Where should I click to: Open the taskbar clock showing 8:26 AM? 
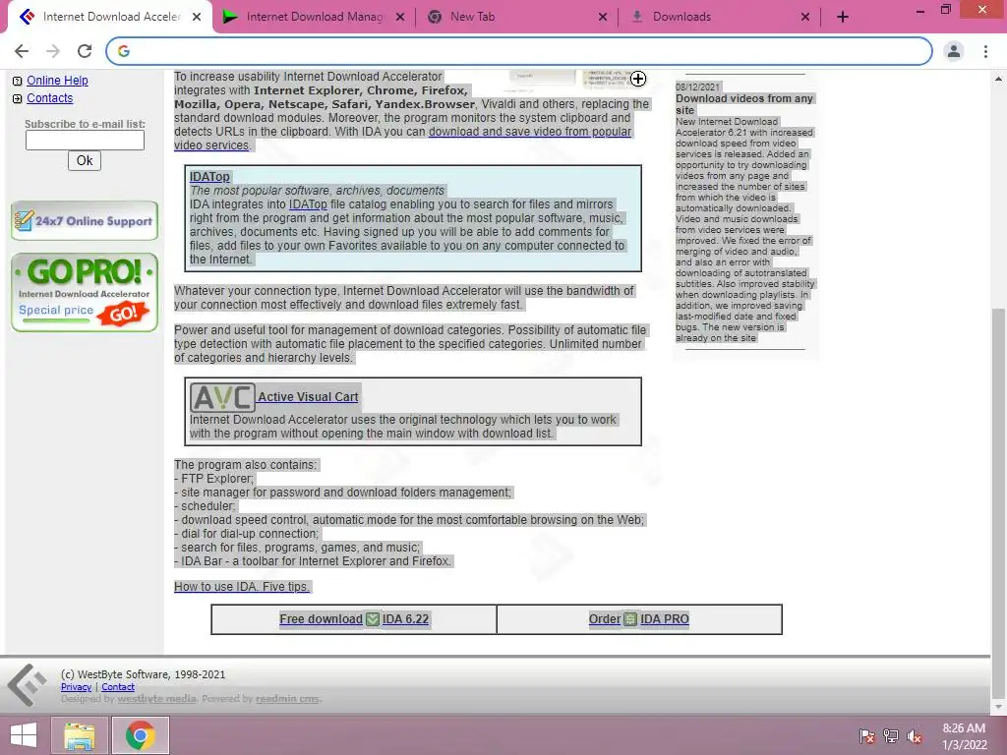(x=964, y=736)
